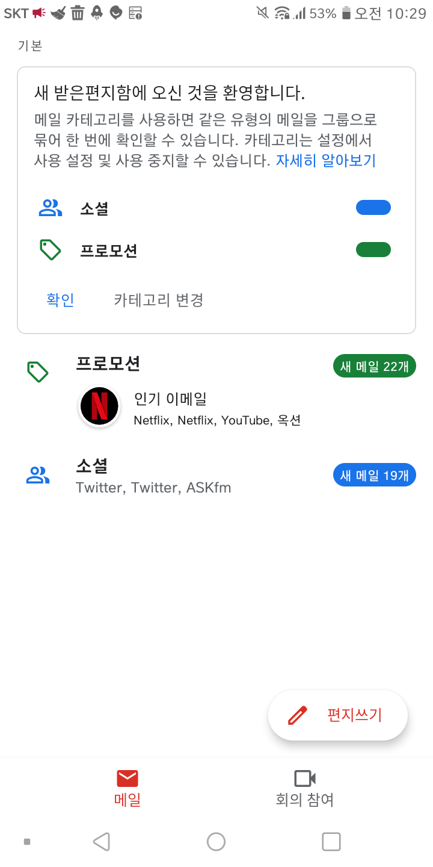Tap the Social people icon in the welcome card
The height and width of the screenshot is (867, 433).
[x=51, y=208]
